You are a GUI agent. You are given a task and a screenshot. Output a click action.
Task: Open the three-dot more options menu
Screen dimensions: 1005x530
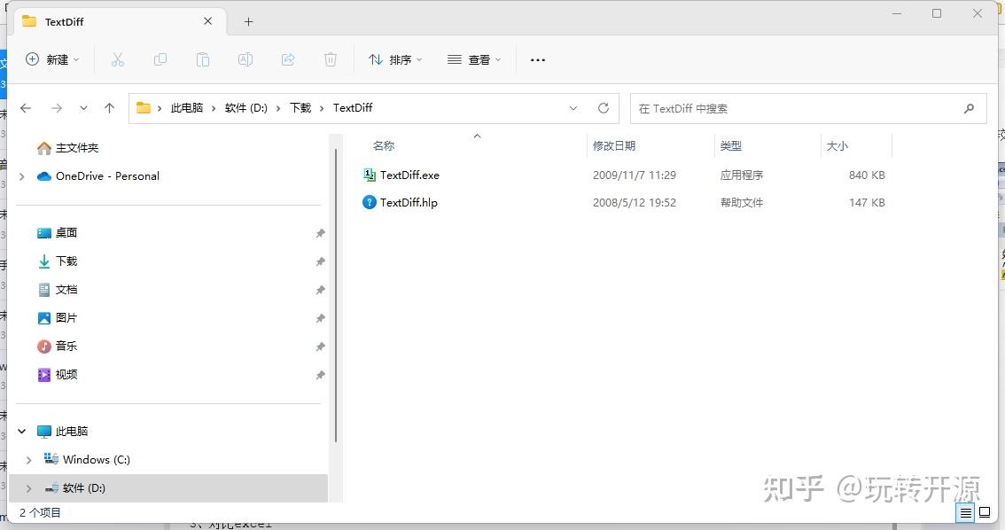(538, 59)
